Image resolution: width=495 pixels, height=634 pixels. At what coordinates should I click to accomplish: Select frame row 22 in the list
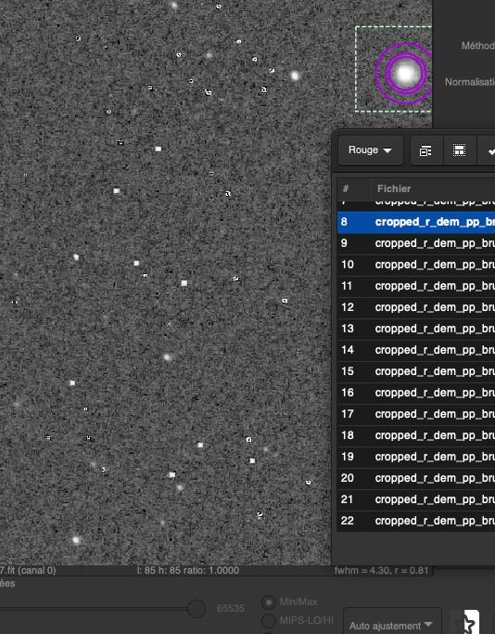pyautogui.click(x=416, y=521)
